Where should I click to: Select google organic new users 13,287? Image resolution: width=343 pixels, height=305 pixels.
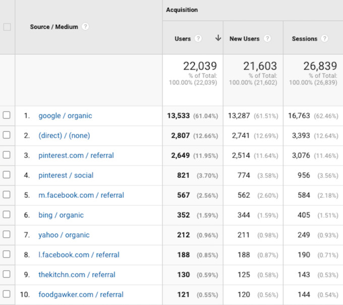click(239, 116)
